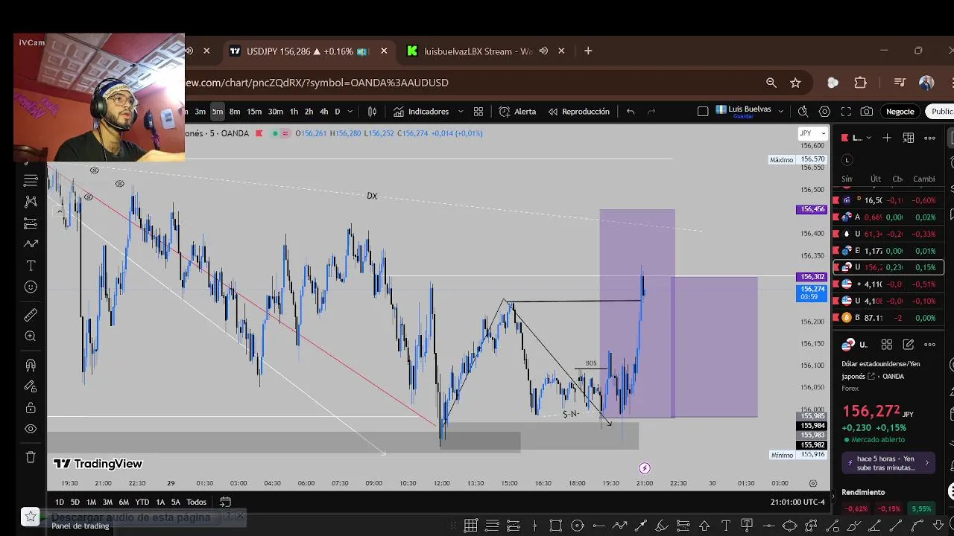Image resolution: width=954 pixels, height=536 pixels.
Task: Select watchlist row showing 87.11 Bitcoin
Action: (x=888, y=318)
